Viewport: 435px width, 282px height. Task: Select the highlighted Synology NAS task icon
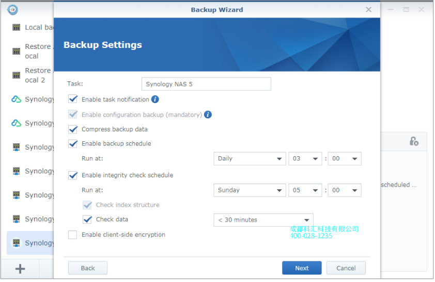17,243
